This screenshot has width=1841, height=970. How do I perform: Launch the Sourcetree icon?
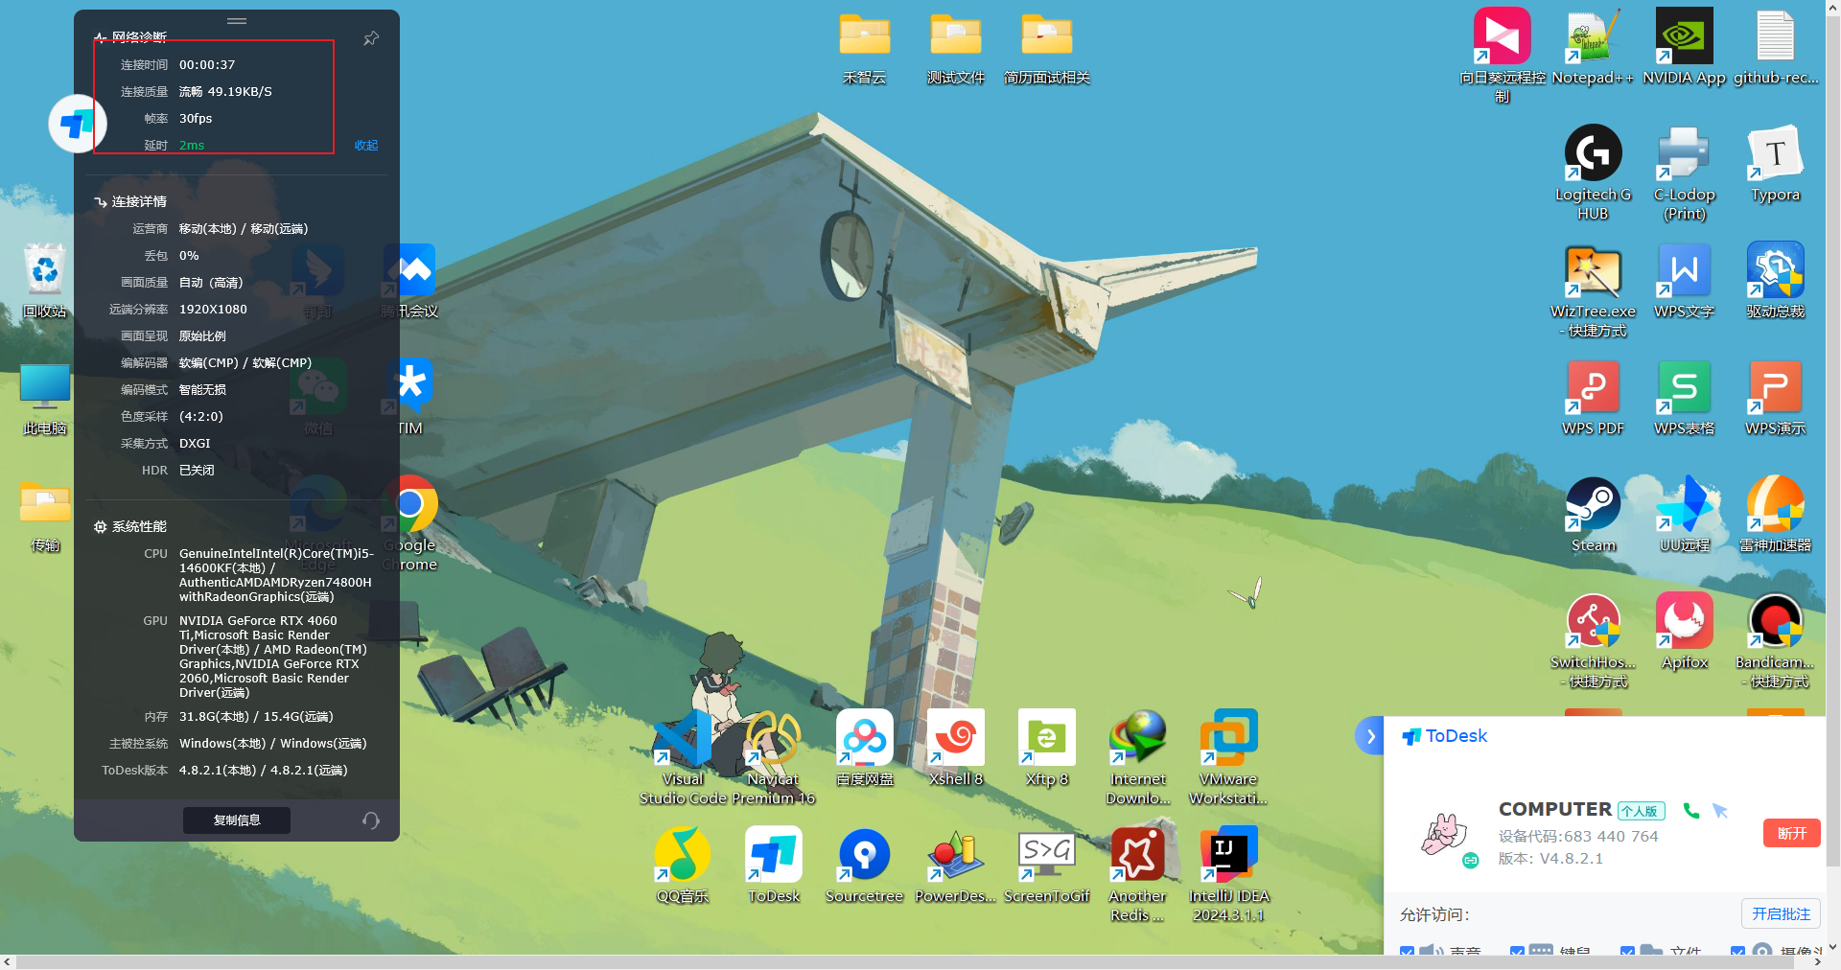click(864, 866)
